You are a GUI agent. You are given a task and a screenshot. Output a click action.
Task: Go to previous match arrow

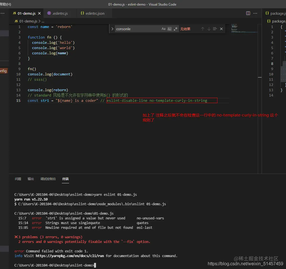tap(203, 29)
